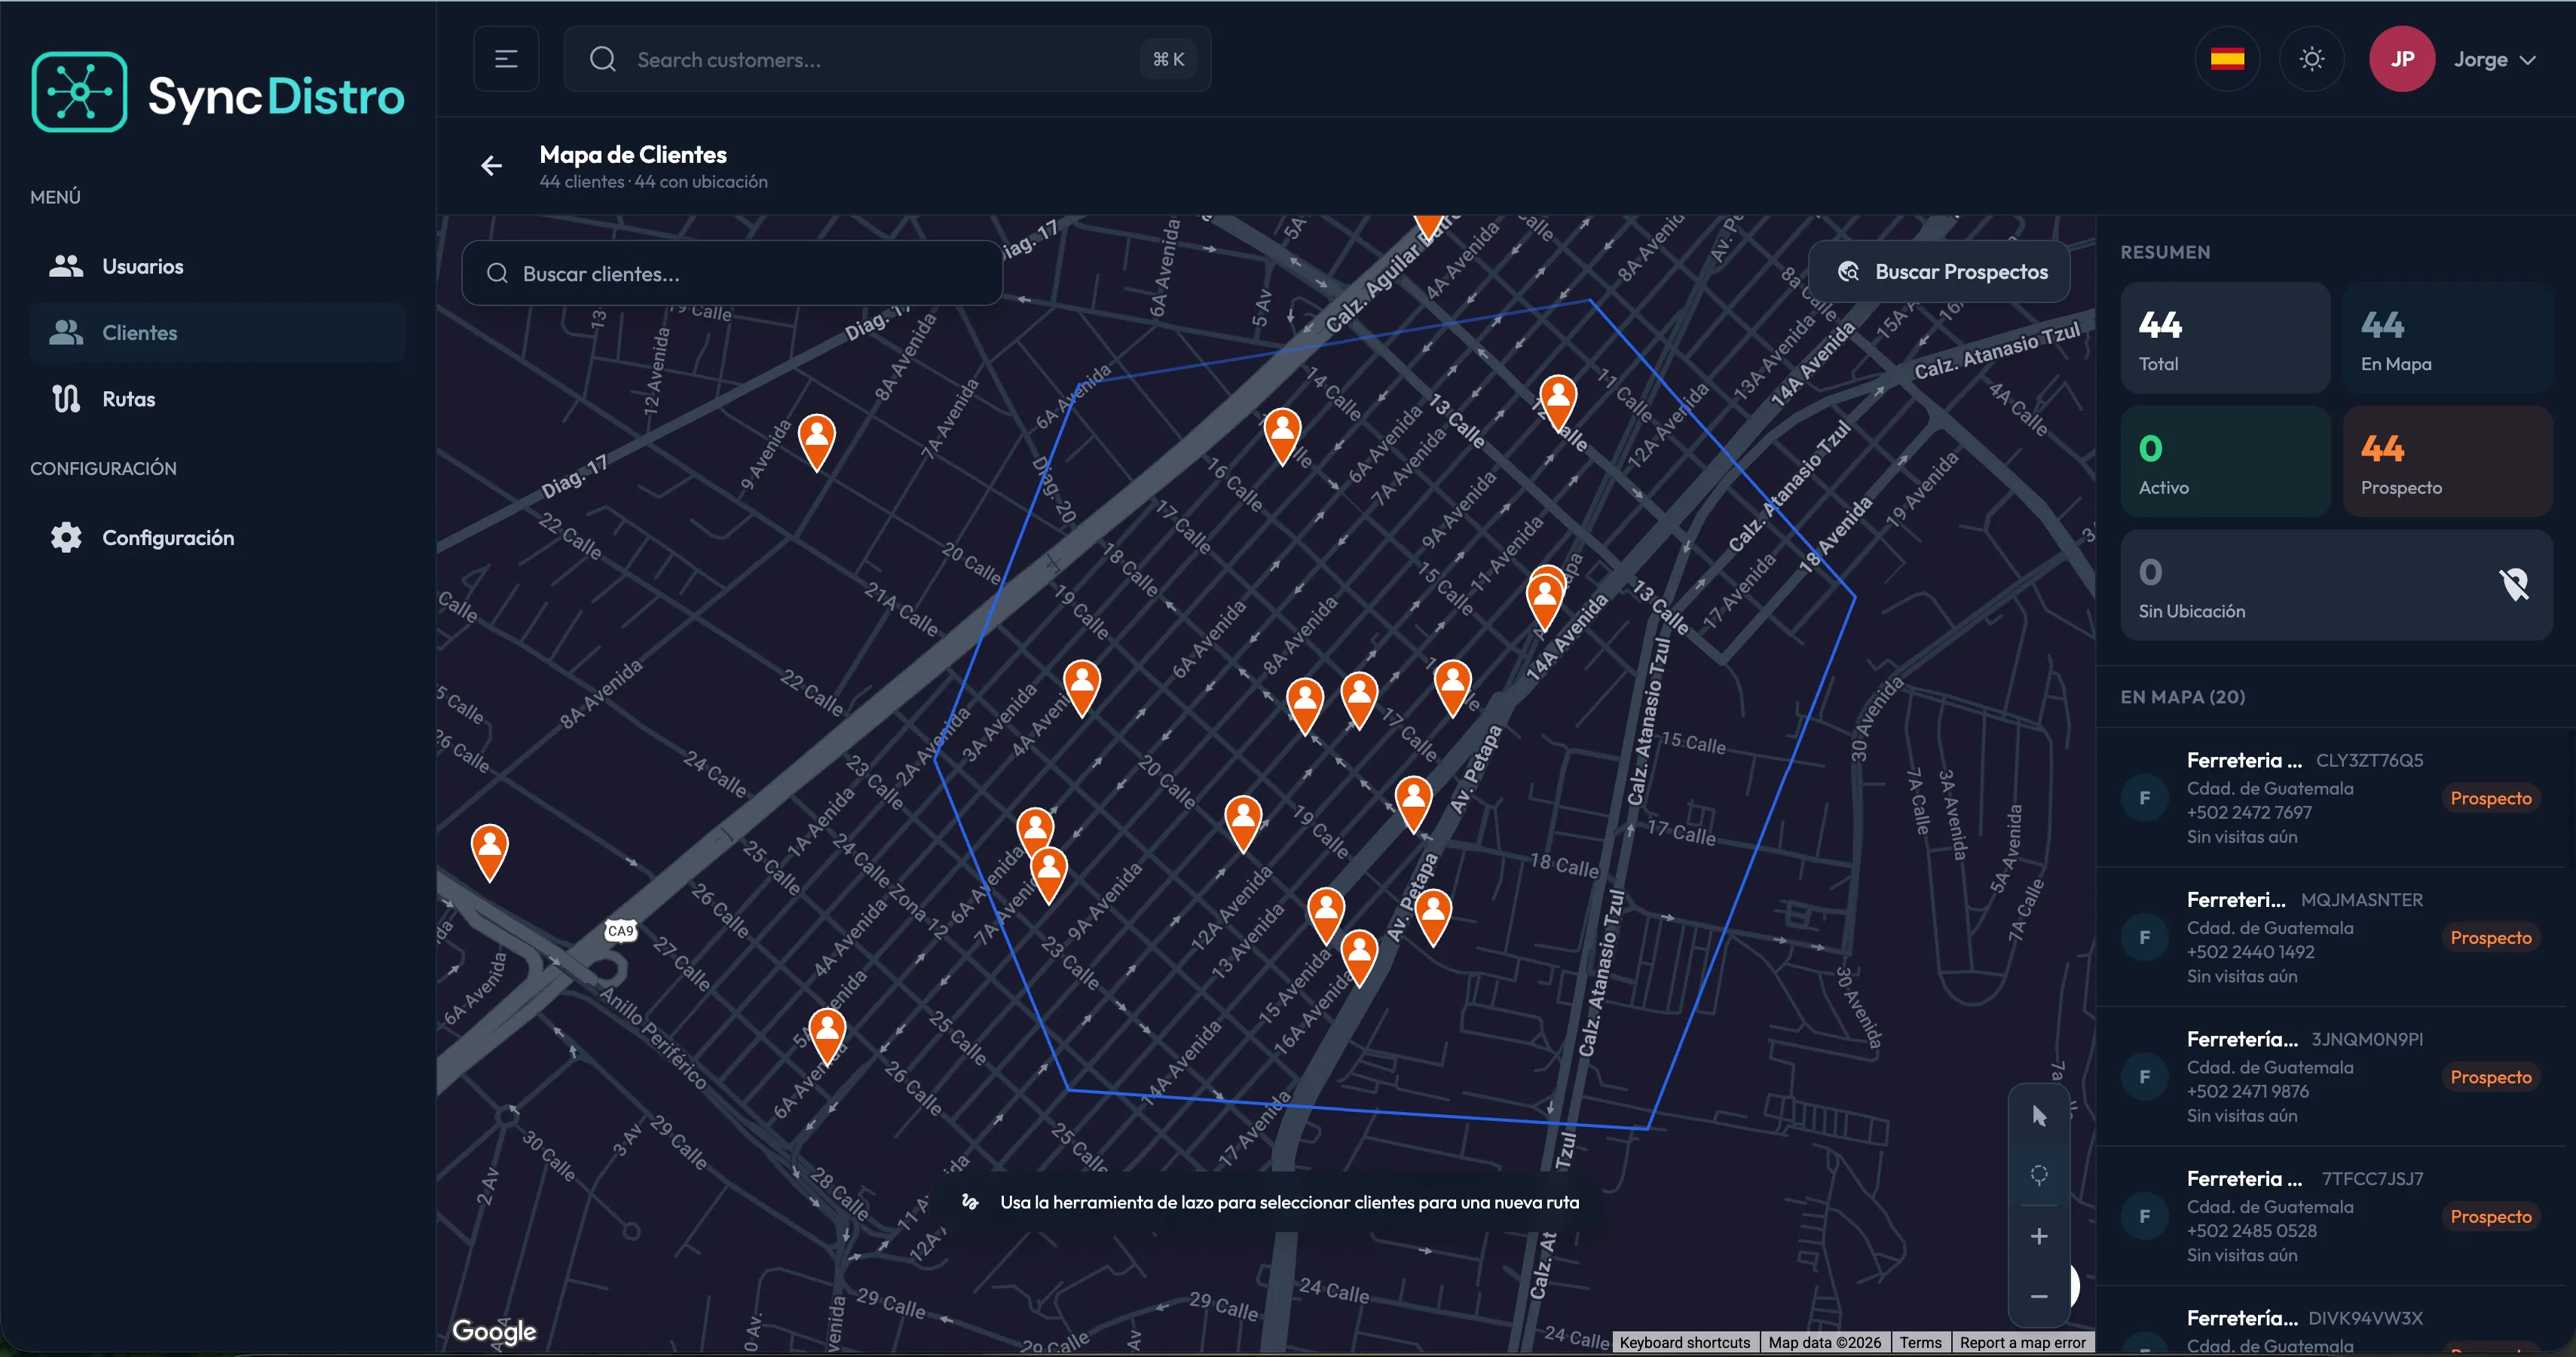This screenshot has width=2576, height=1357.
Task: Click the EN MAPA (20) list header
Action: [x=2182, y=697]
